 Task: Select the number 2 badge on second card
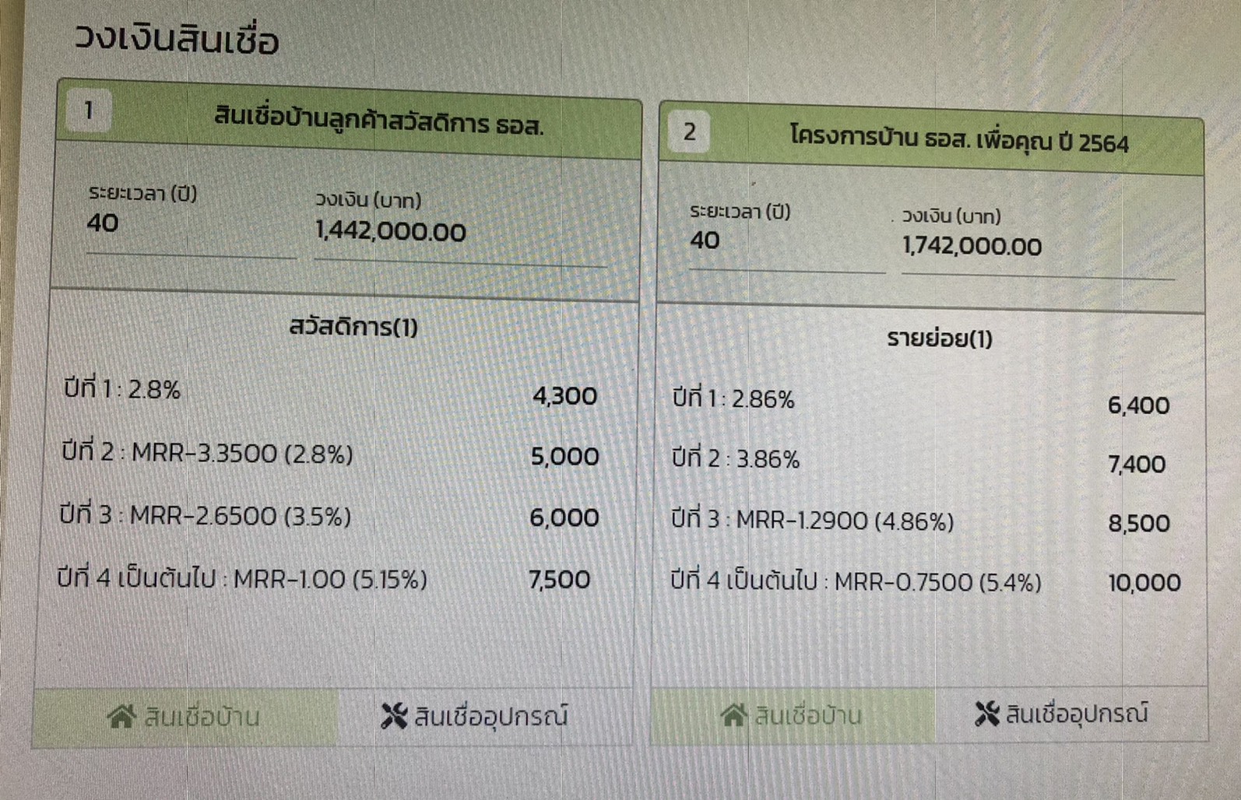tap(689, 132)
